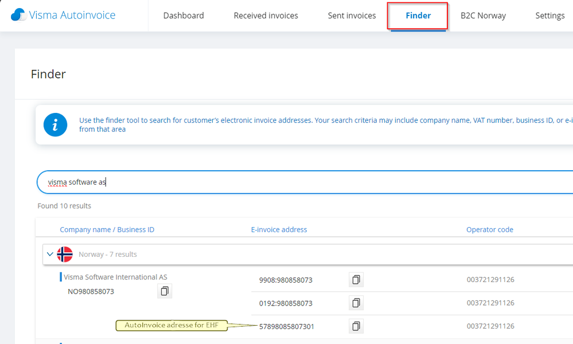Click the finder tool help description text
The width and height of the screenshot is (573, 344).
click(x=326, y=124)
